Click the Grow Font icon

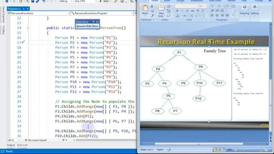(192, 16)
